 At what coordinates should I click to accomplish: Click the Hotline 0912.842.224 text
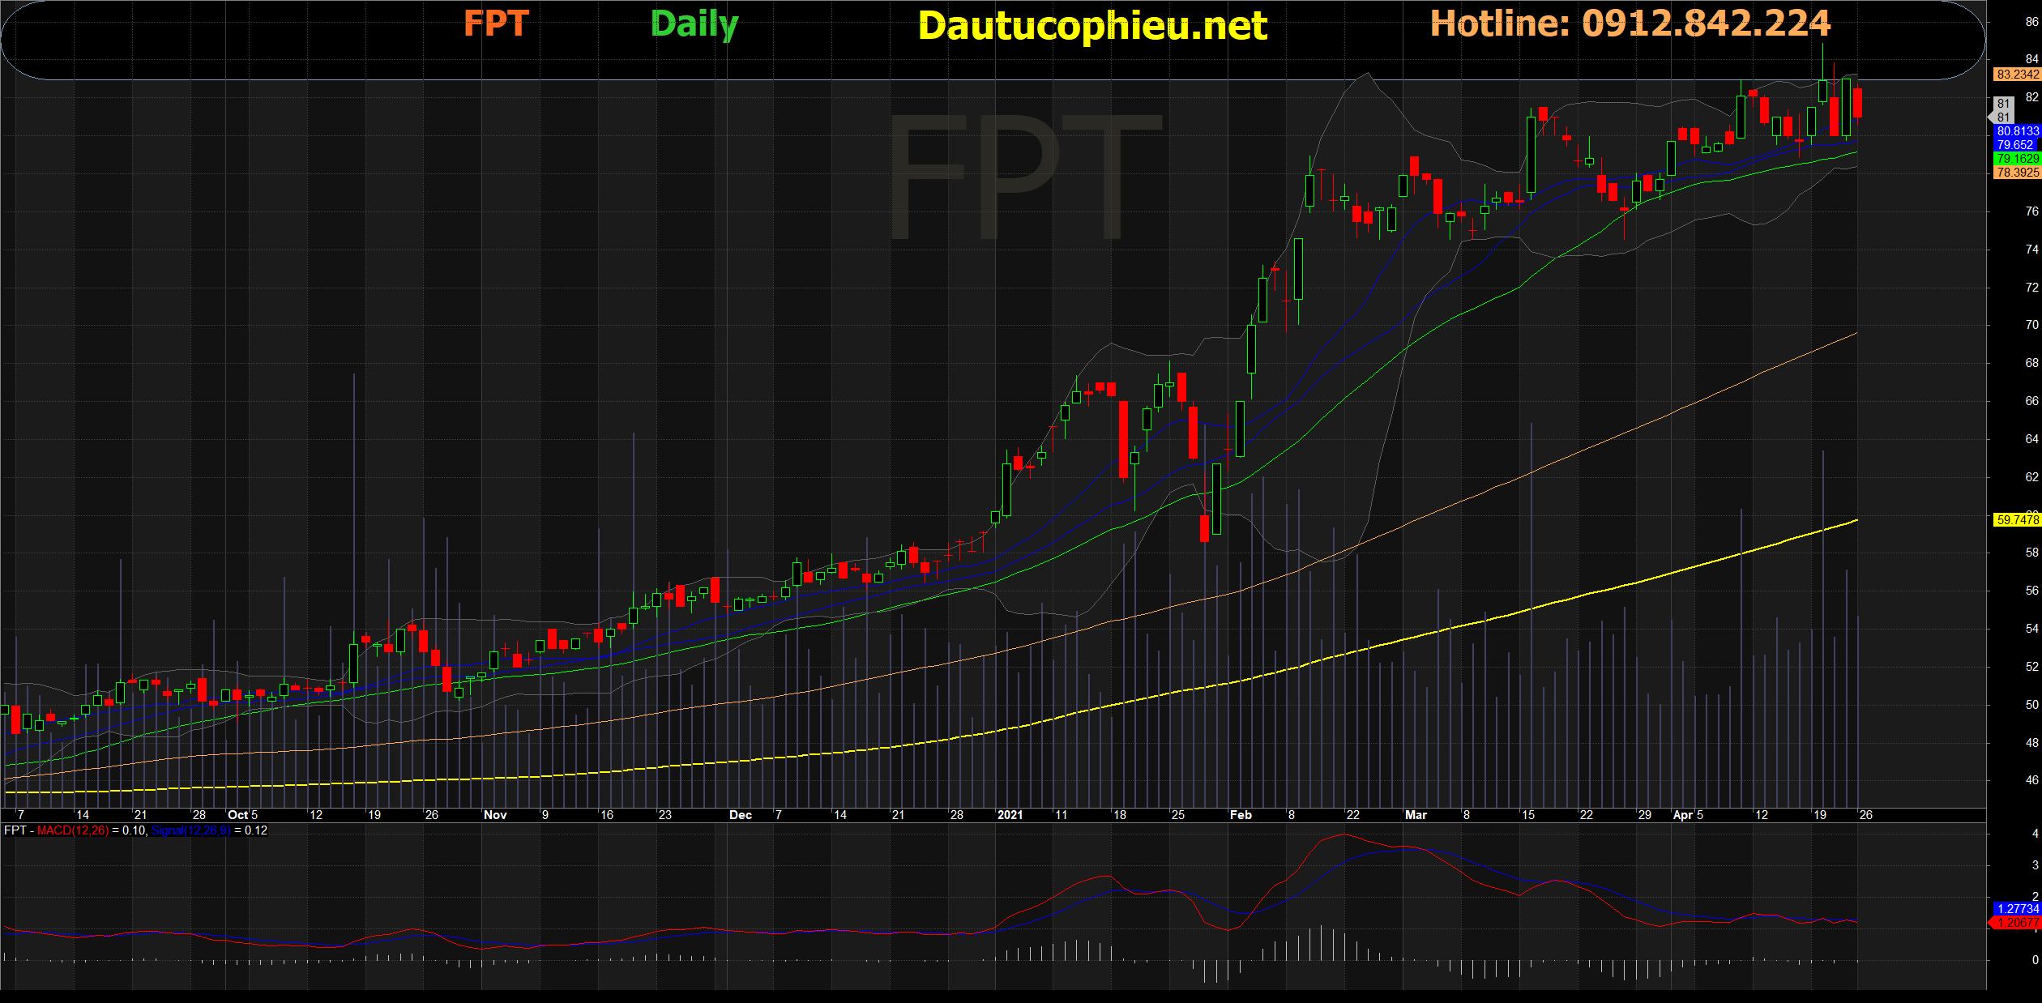pos(1630,23)
